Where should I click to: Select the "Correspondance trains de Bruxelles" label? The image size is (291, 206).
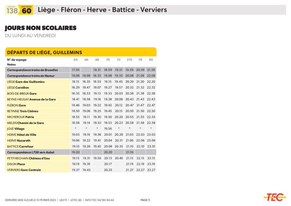[32, 70]
